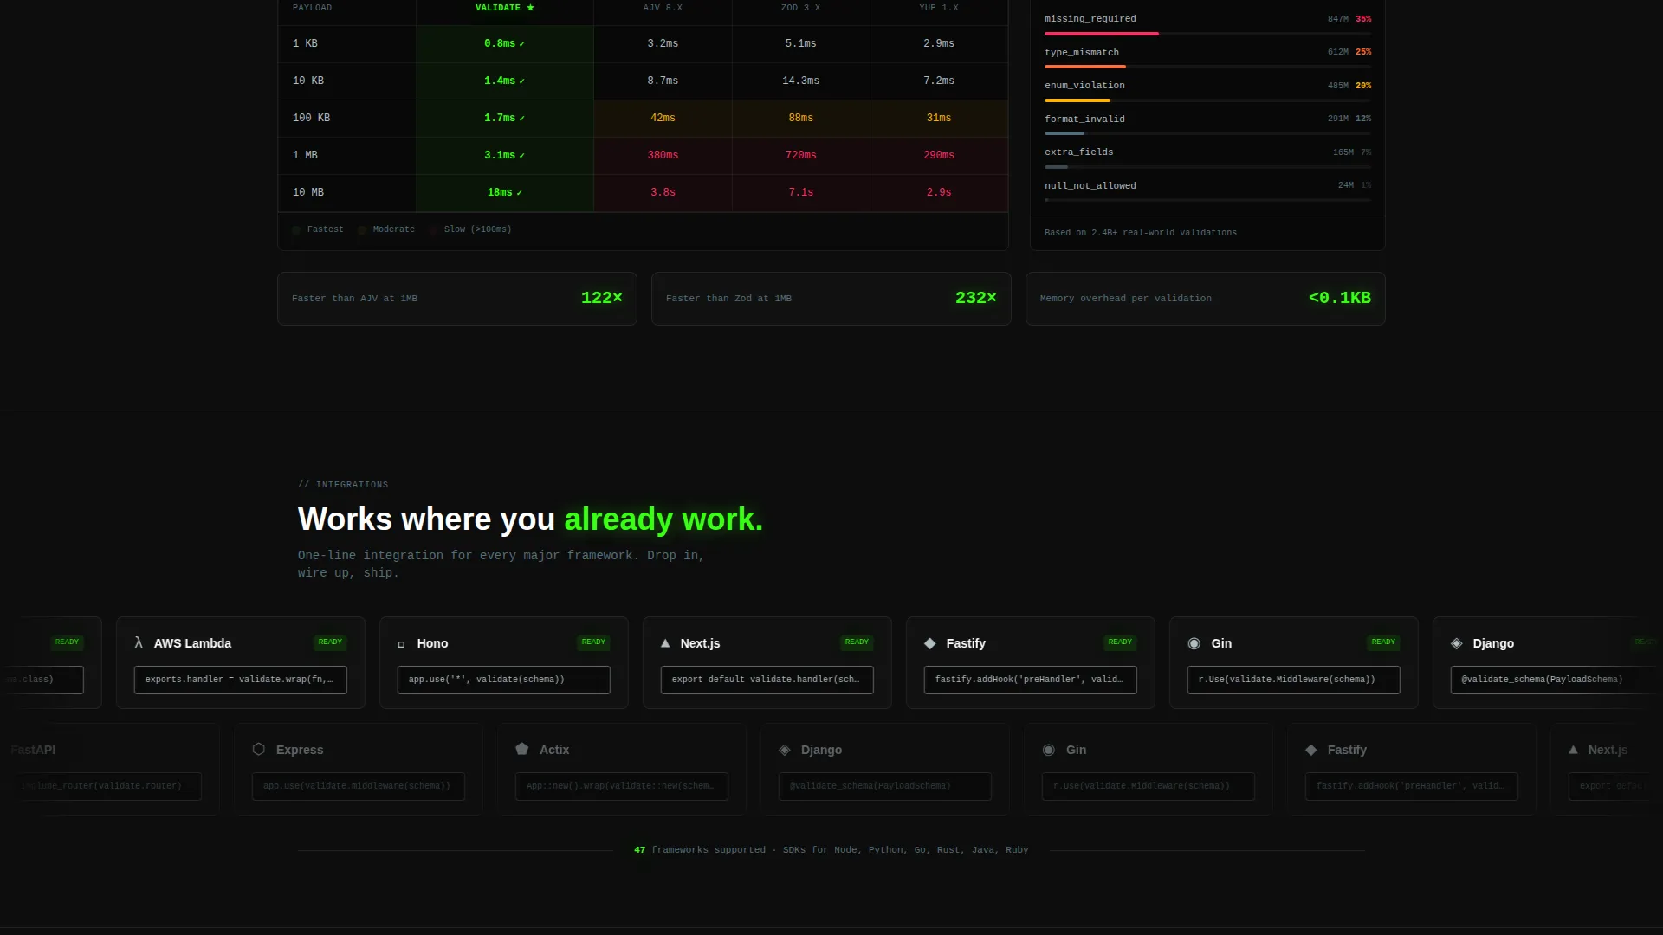Click the null_not_allowed label
Screen dimensions: 1663x935
pyautogui.click(x=1090, y=186)
